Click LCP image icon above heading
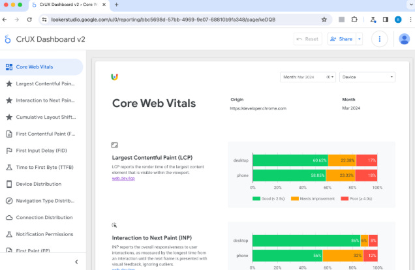This screenshot has height=270, width=415. point(114,145)
